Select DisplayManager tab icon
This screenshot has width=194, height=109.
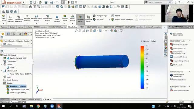[25, 34]
